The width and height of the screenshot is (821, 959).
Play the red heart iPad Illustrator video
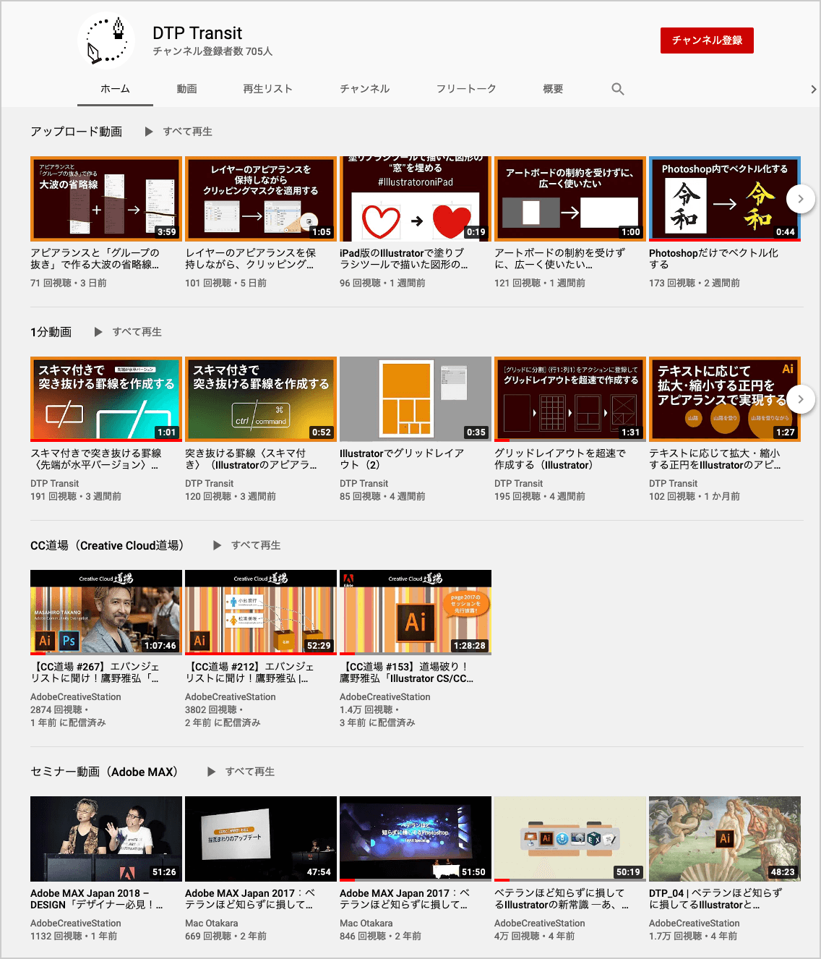click(415, 199)
